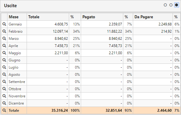Click the Gennaio Da Pagare value 2.249,68

(x=153, y=24)
